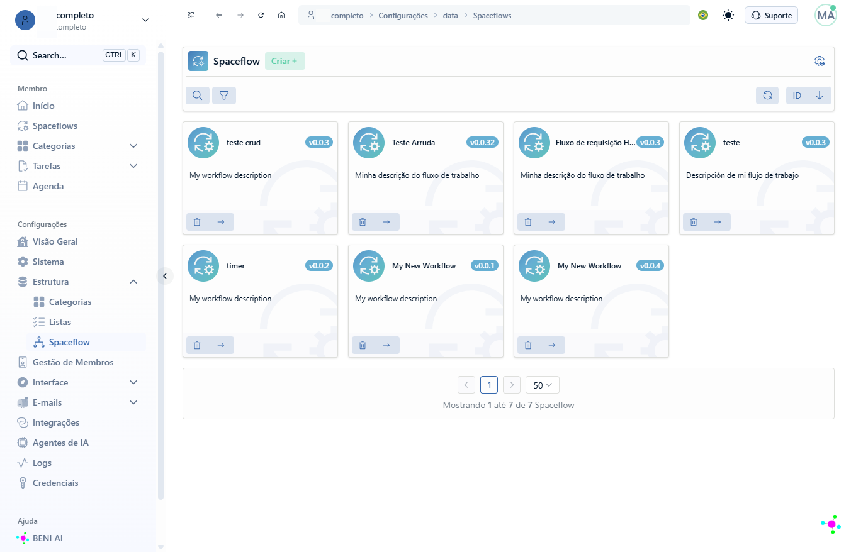The image size is (851, 552).
Task: Open the filter funnel button
Action: click(x=224, y=96)
